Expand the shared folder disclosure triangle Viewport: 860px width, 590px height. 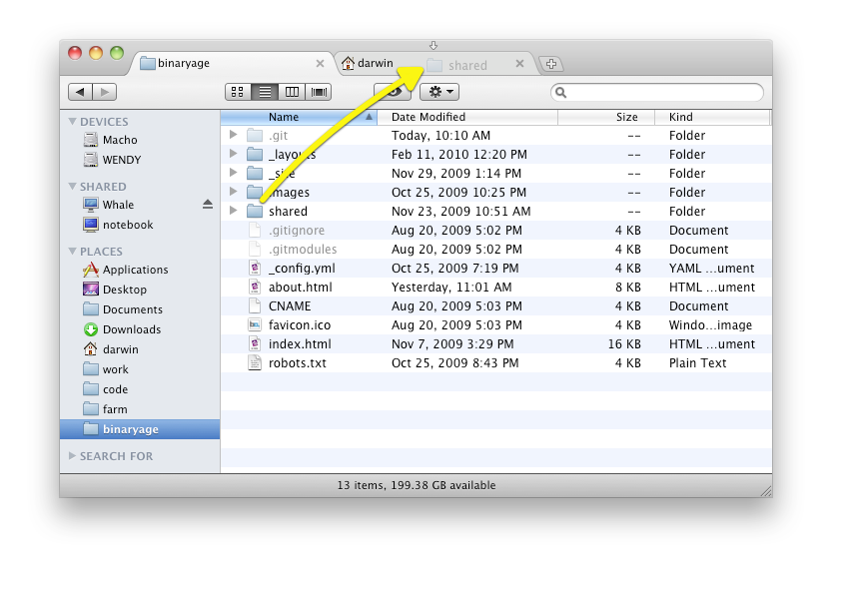pyautogui.click(x=233, y=211)
